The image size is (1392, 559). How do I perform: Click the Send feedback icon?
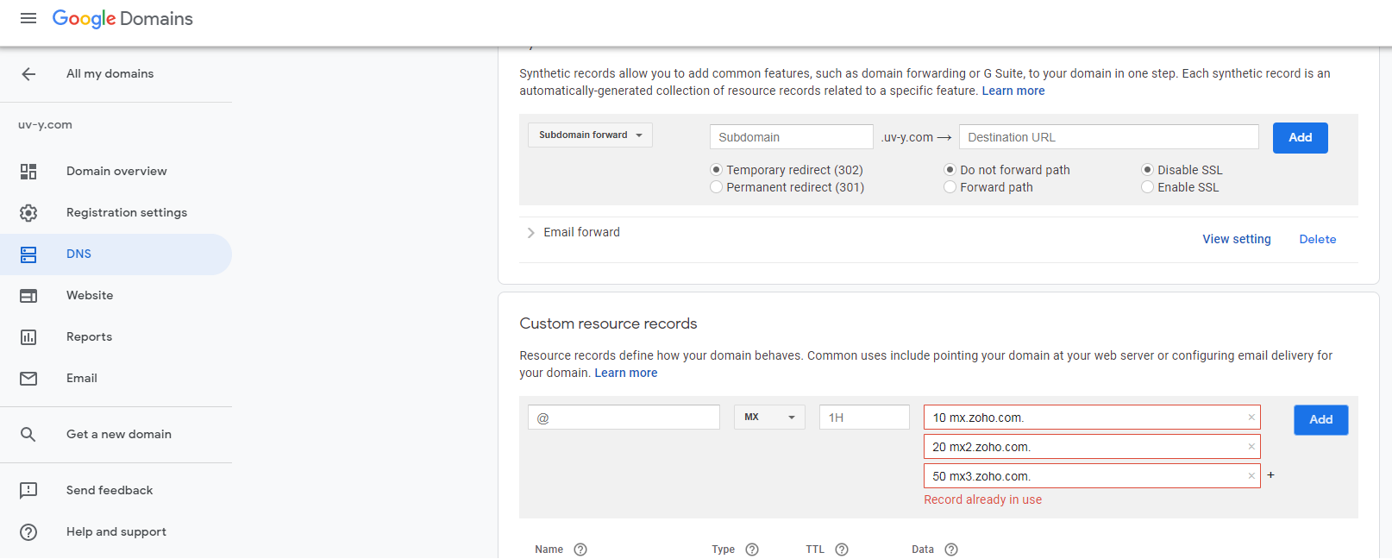tap(28, 491)
